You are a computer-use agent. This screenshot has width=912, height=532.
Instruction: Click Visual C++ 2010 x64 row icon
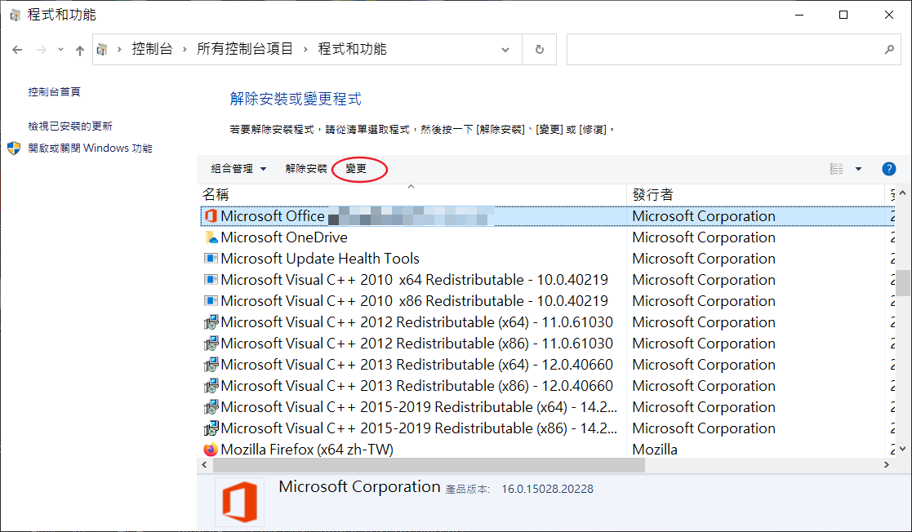211,280
